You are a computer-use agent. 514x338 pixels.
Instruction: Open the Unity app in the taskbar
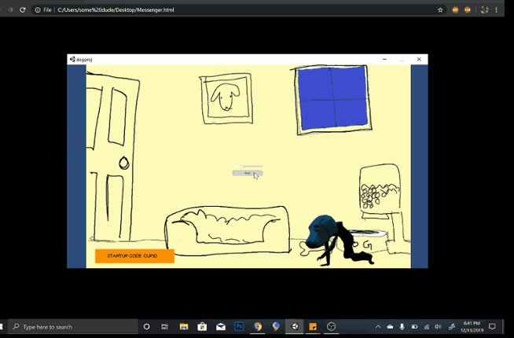point(295,326)
